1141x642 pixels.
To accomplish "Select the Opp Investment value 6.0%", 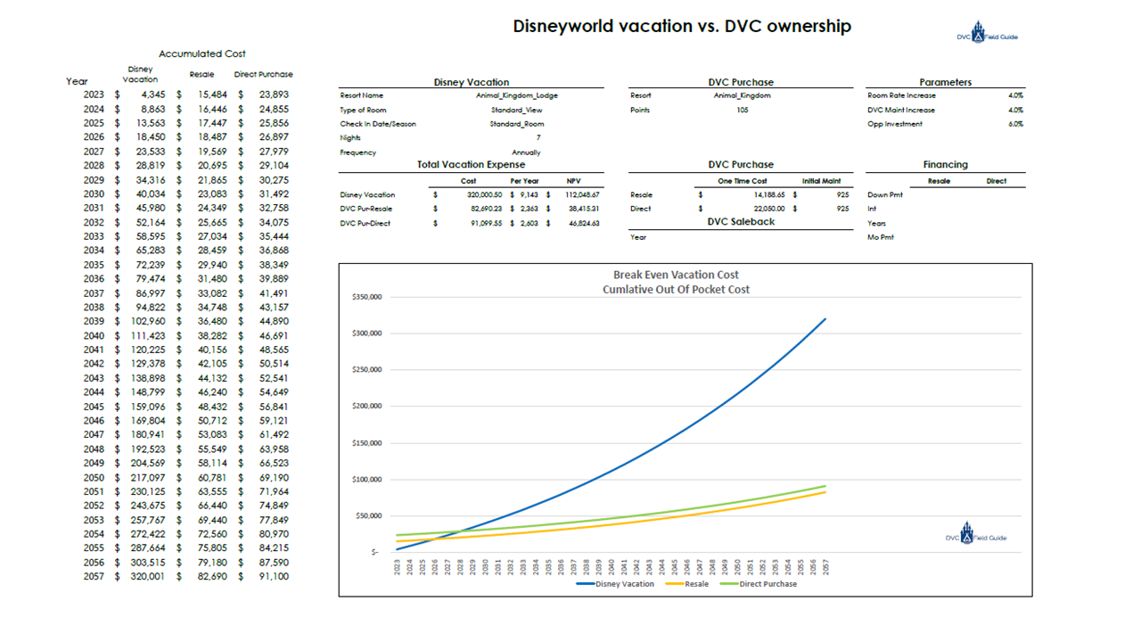I will [1015, 124].
